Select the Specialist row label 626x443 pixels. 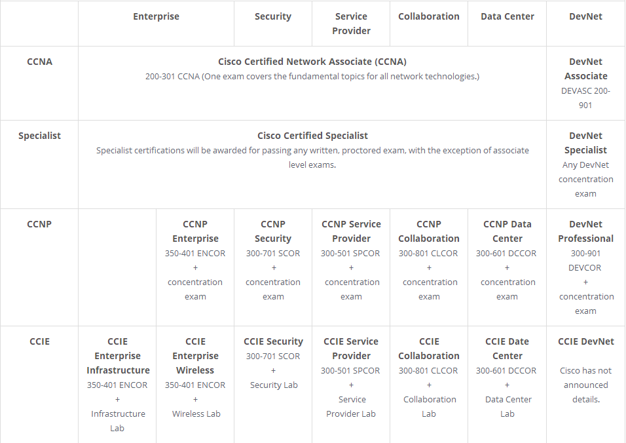point(39,136)
